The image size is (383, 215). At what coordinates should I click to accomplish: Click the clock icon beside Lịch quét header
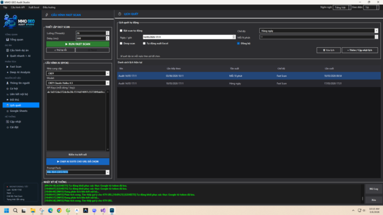point(120,14)
